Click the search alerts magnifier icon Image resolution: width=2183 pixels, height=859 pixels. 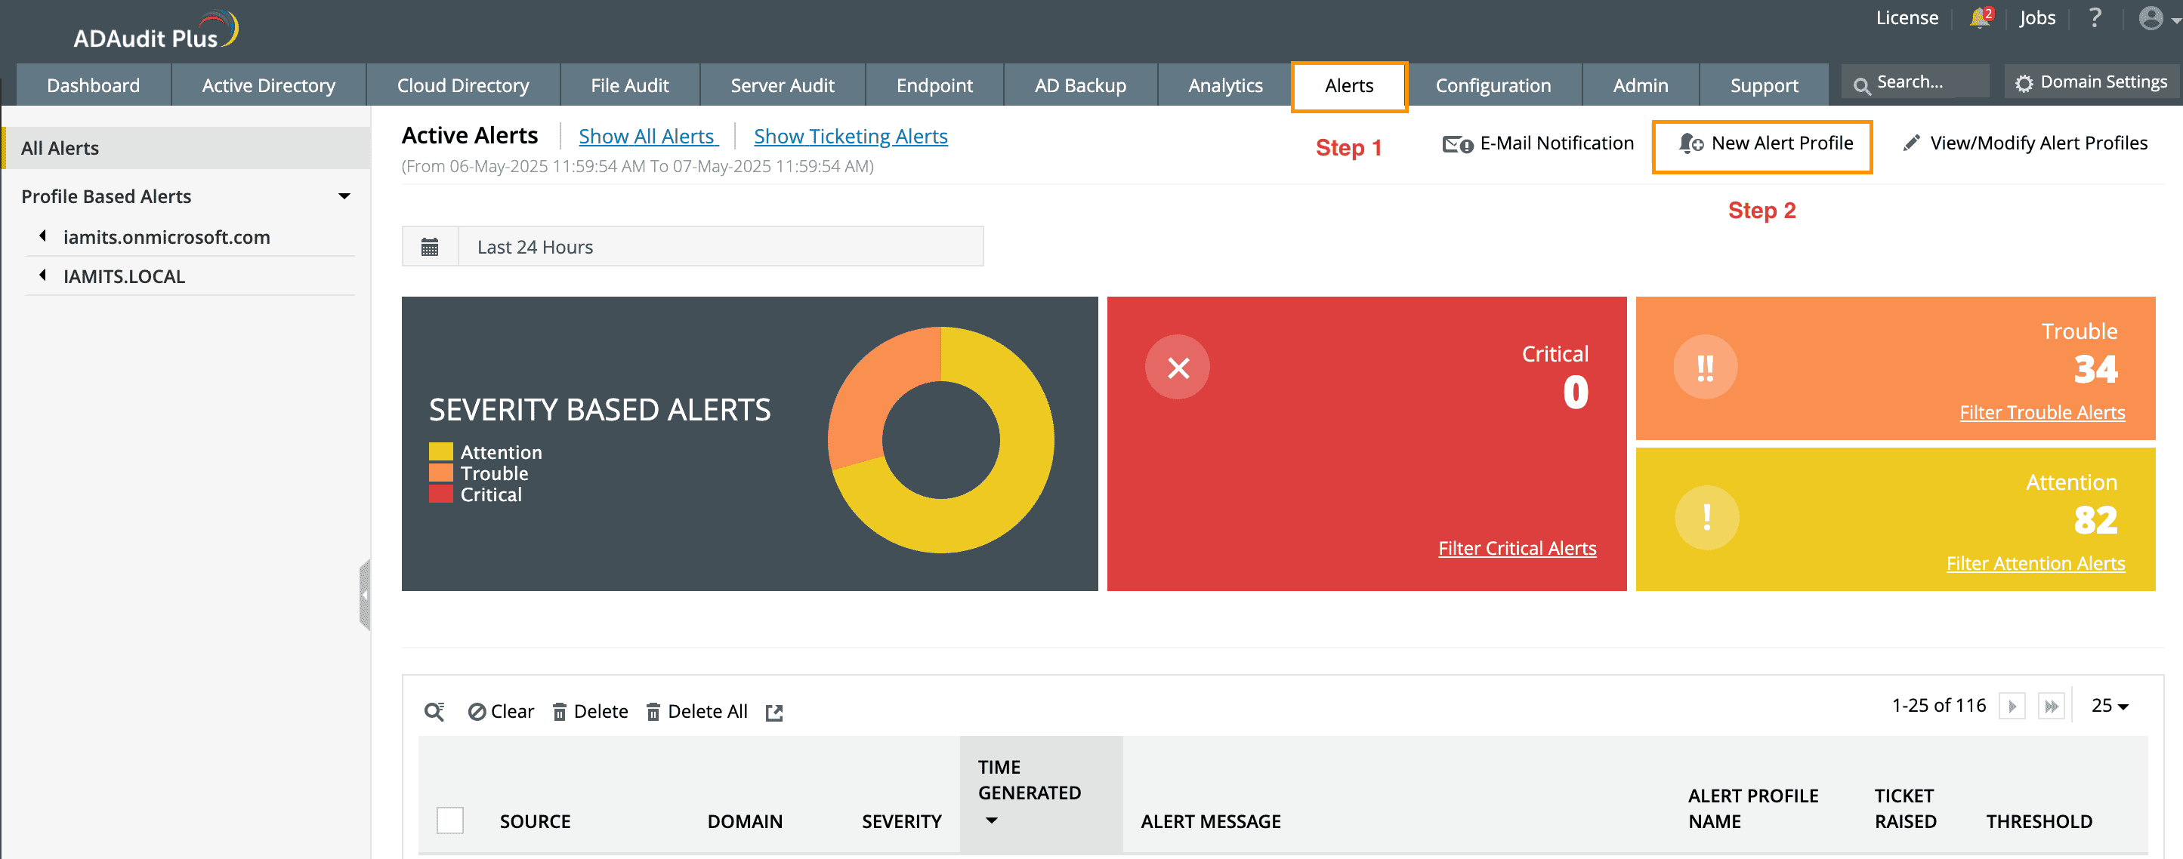coord(434,711)
